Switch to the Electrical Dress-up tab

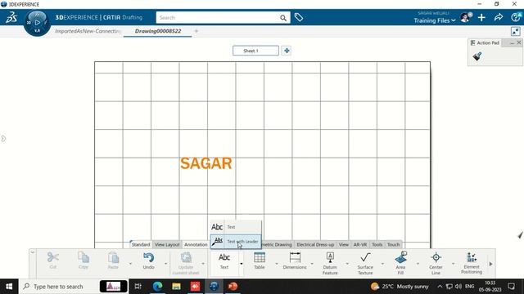coord(315,244)
